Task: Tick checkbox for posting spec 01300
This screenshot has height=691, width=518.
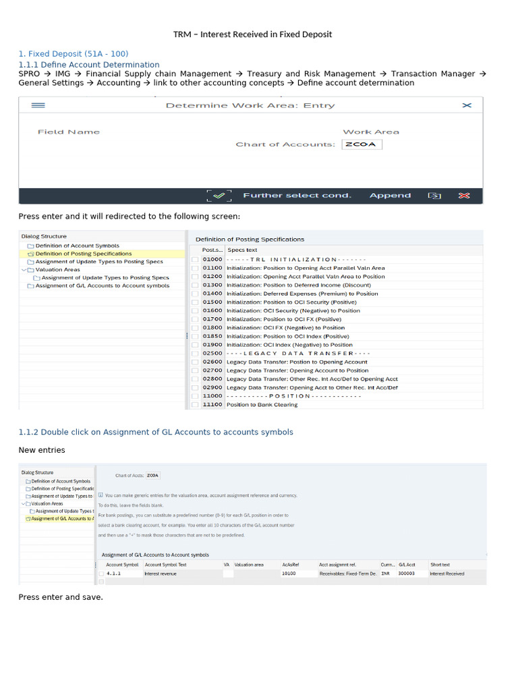Action: (x=195, y=285)
